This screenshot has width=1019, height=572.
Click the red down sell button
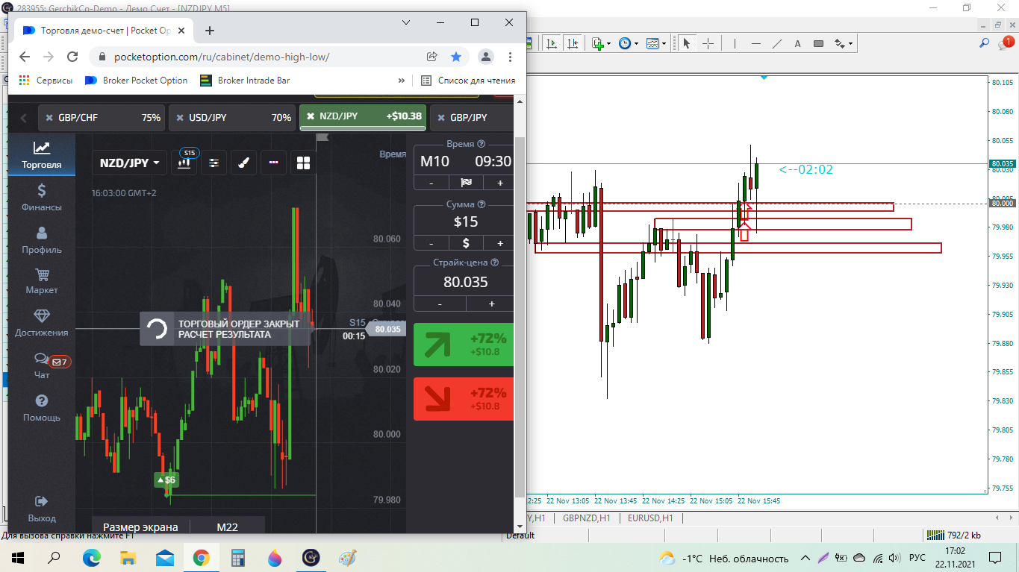(464, 399)
